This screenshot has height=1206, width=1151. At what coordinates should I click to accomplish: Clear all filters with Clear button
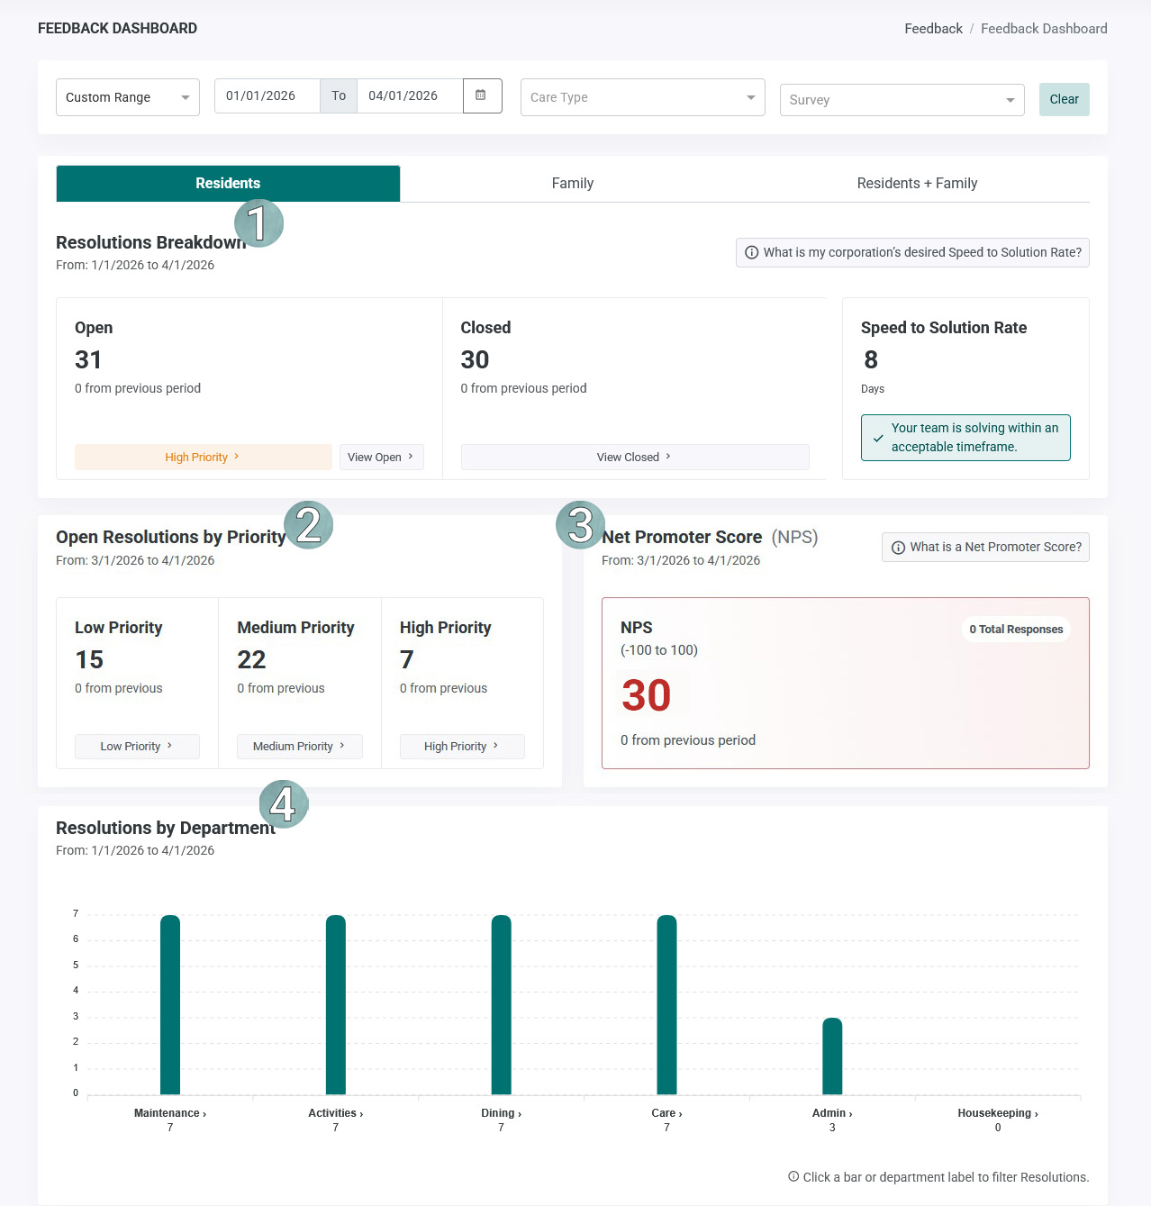coord(1065,99)
